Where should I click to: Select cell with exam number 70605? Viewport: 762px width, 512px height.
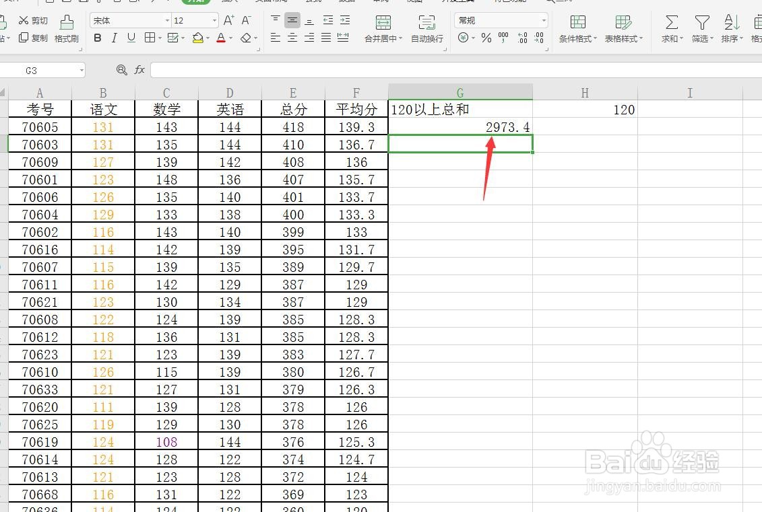tap(40, 127)
